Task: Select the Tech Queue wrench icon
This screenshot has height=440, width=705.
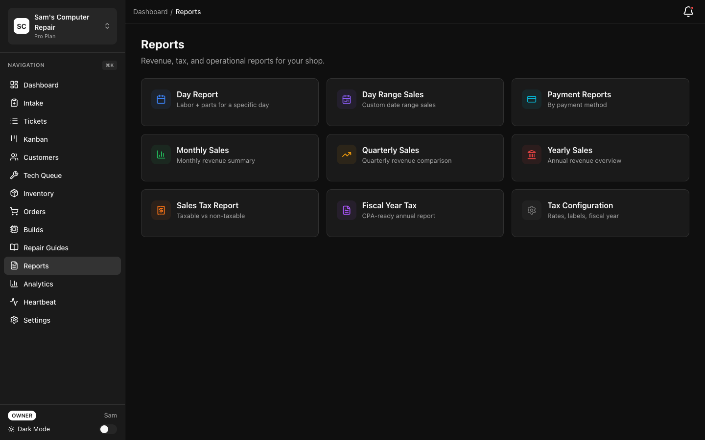Action: (x=14, y=175)
